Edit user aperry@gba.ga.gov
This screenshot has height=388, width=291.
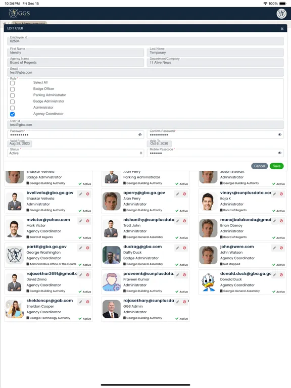click(x=177, y=194)
